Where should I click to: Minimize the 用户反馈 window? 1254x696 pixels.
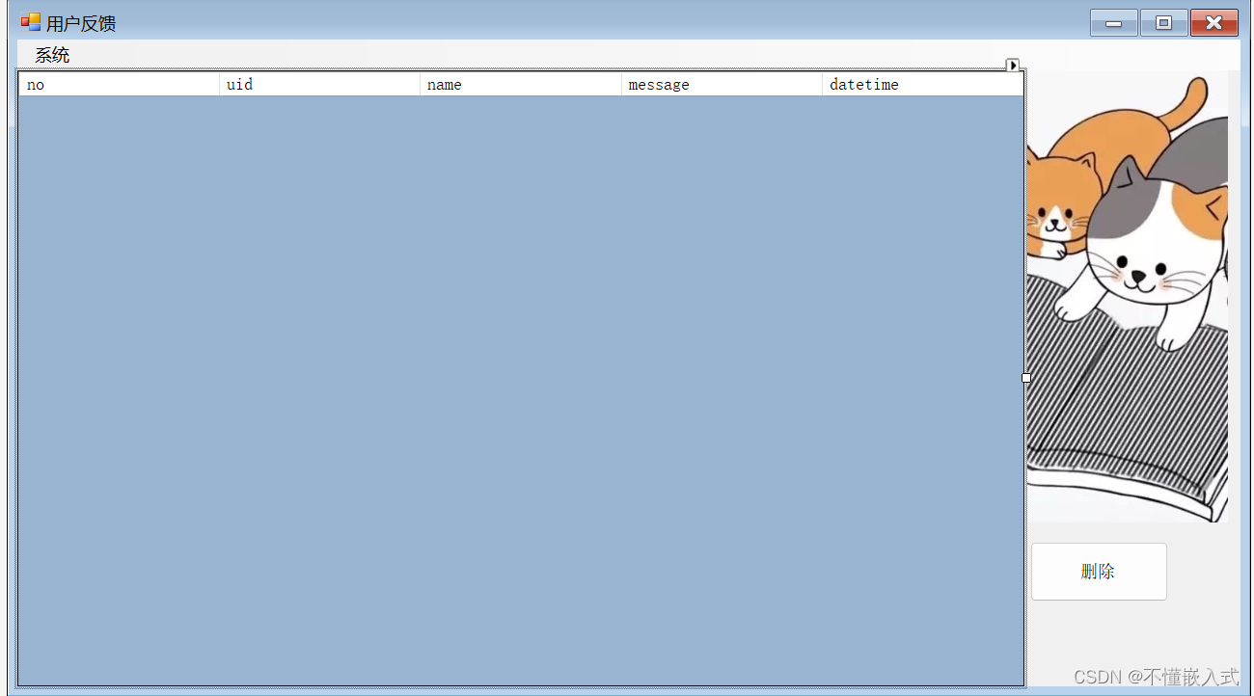click(x=1114, y=23)
